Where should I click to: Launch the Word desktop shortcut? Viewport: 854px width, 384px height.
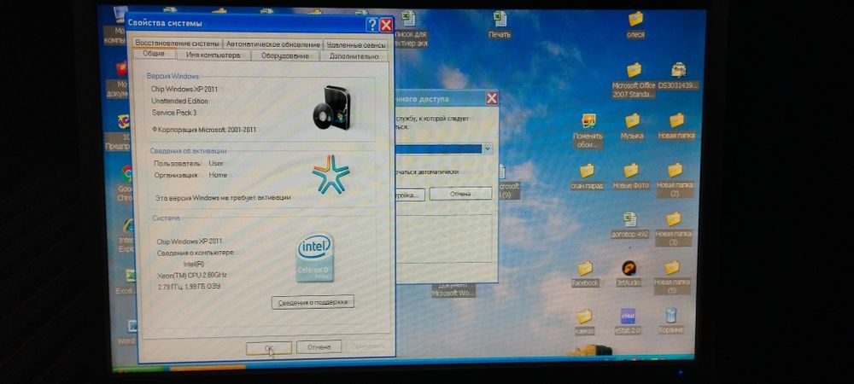click(132, 326)
